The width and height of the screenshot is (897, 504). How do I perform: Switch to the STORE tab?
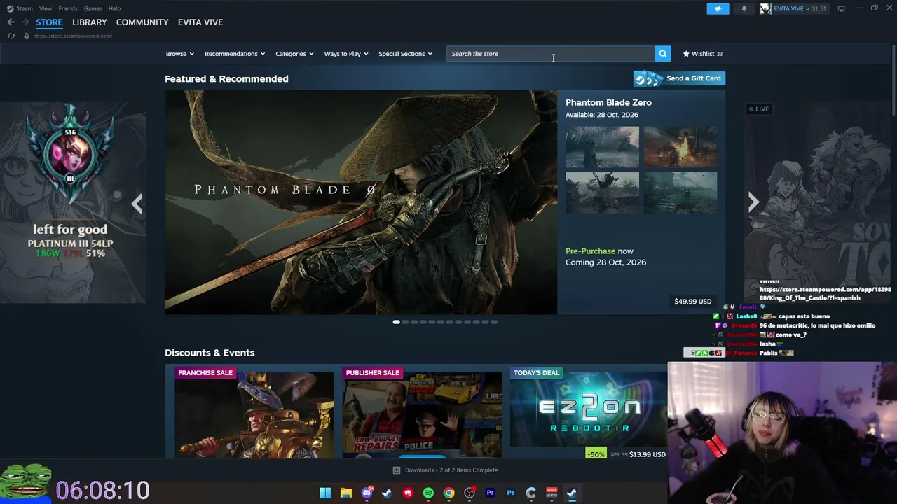[x=49, y=22]
